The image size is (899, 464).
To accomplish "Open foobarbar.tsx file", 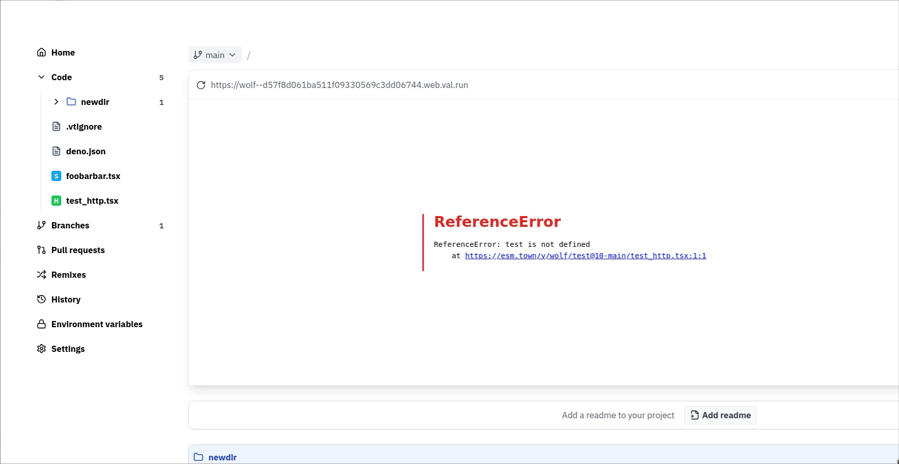I will tap(93, 176).
